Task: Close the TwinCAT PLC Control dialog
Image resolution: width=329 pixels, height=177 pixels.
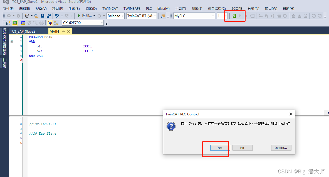Action: click(291, 114)
